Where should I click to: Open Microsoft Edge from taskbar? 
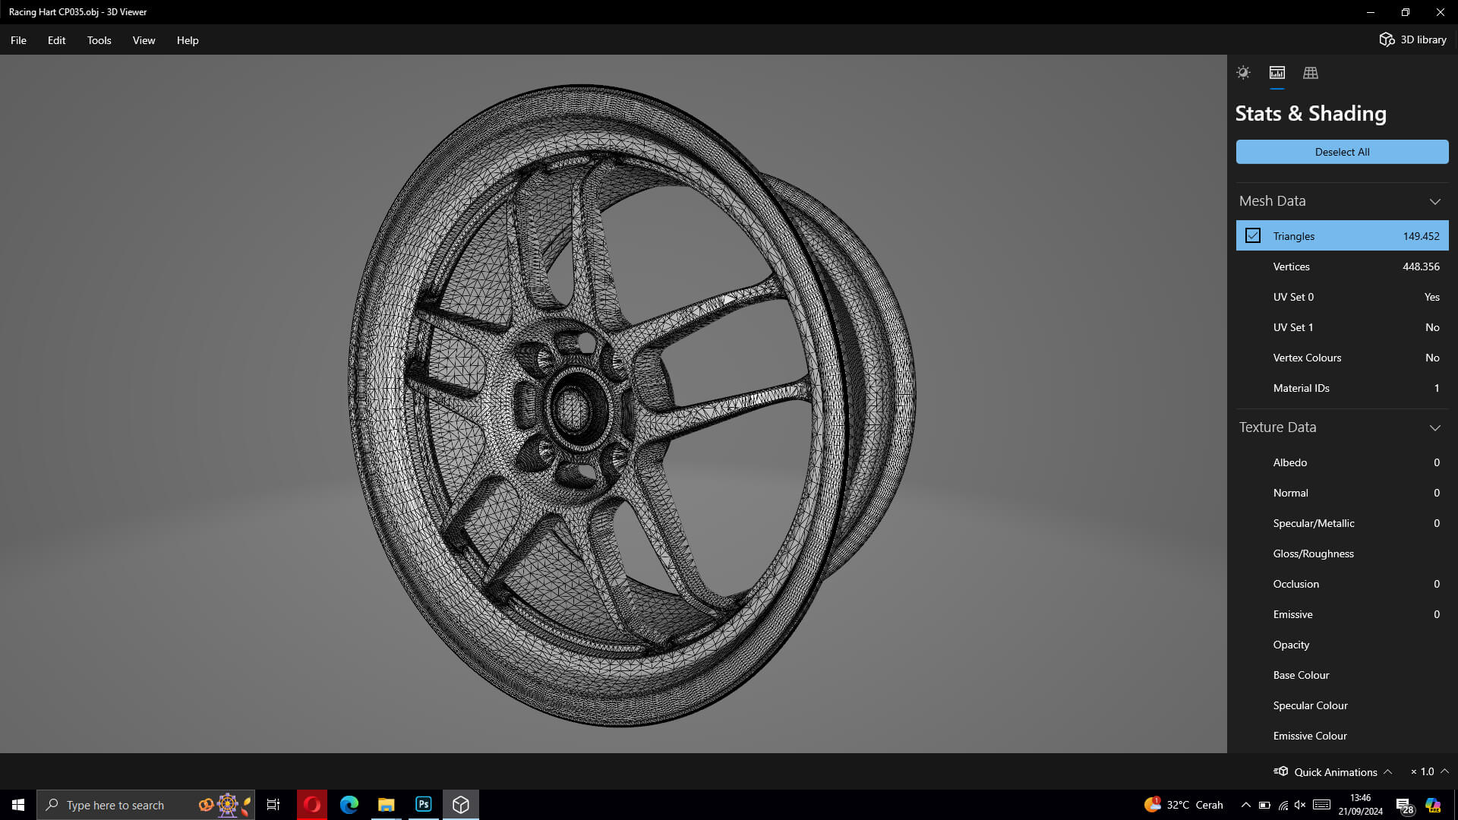(x=349, y=805)
